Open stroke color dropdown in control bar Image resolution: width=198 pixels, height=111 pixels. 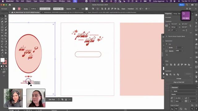(x=21, y=9)
